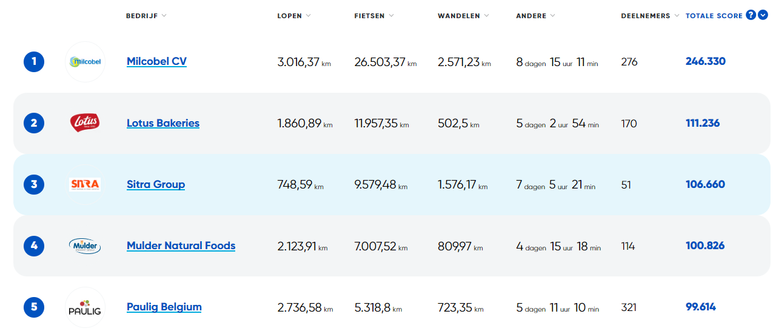The image size is (776, 331).
Task: Click rank badge number 4
Action: click(34, 246)
